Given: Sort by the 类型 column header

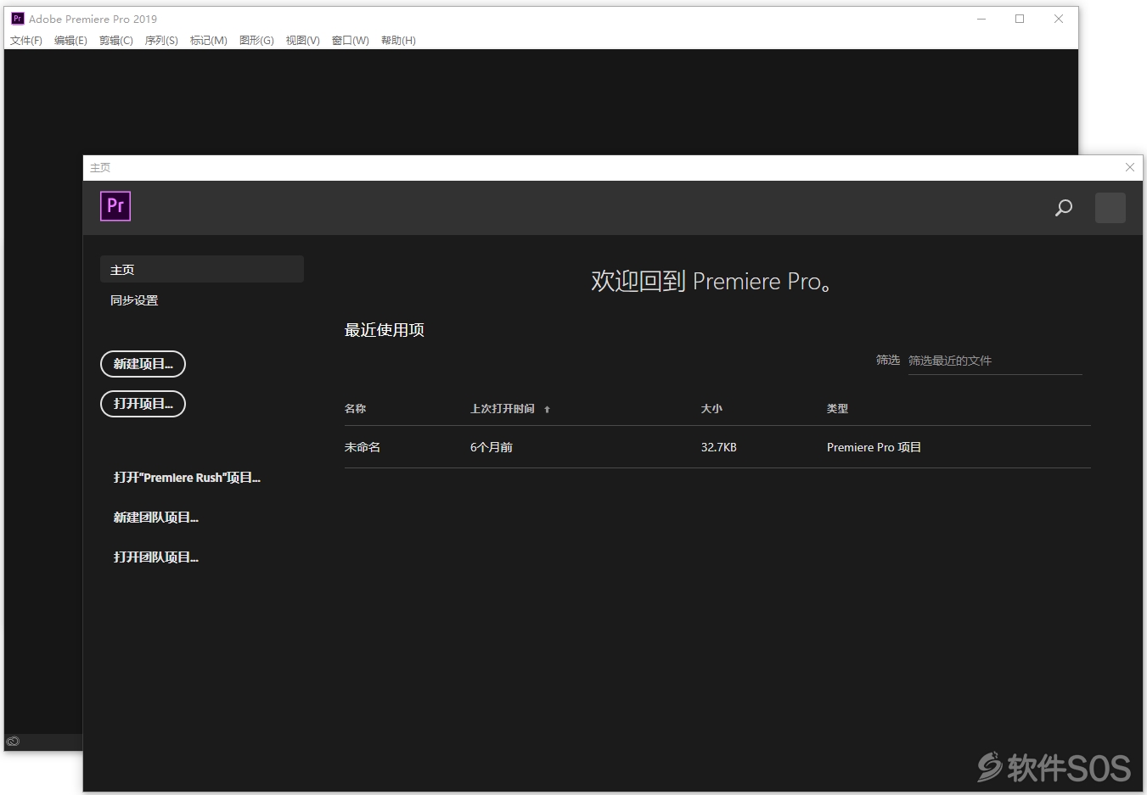Looking at the screenshot, I should [x=837, y=409].
